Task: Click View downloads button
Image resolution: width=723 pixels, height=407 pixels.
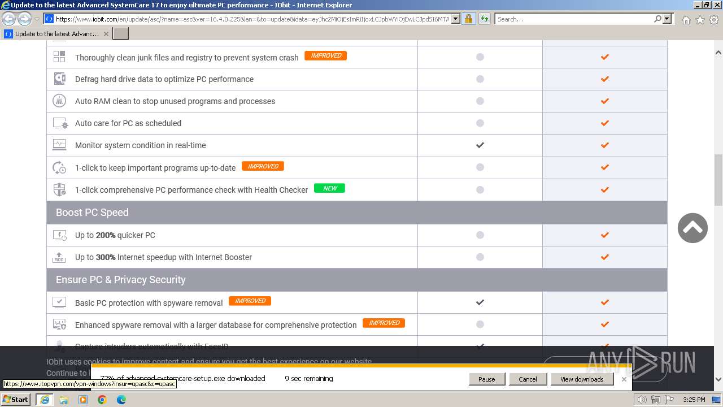Action: click(582, 379)
